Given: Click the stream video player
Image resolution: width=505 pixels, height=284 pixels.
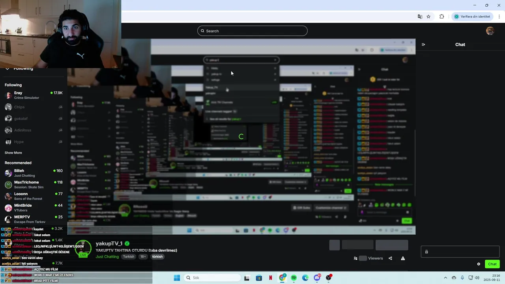Looking at the screenshot, I should [241, 136].
